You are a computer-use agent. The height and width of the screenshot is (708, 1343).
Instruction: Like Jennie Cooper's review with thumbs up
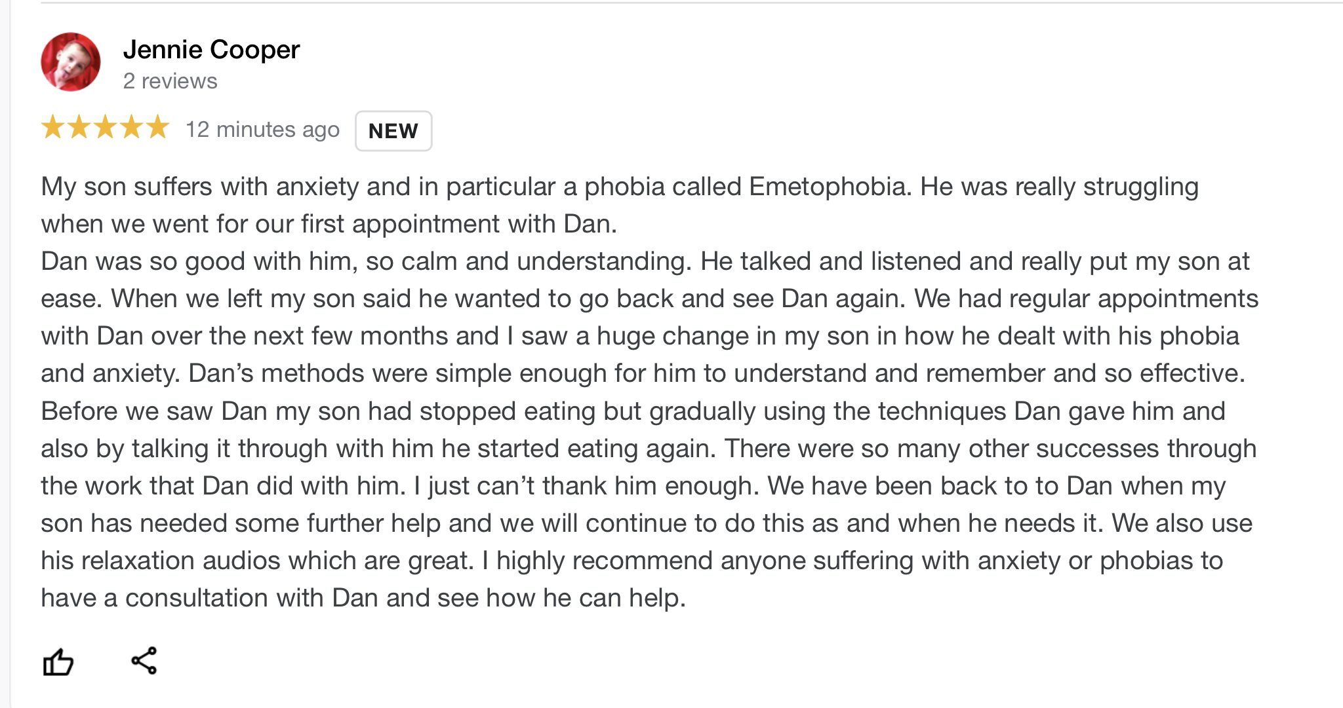58,661
